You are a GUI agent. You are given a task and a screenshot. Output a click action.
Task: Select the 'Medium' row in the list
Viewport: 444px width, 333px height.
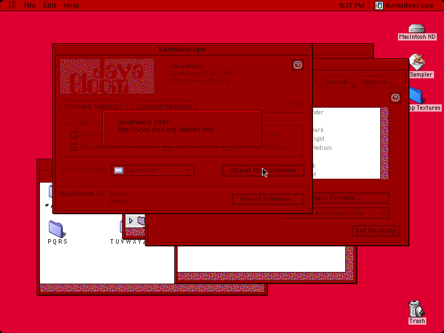(346, 148)
